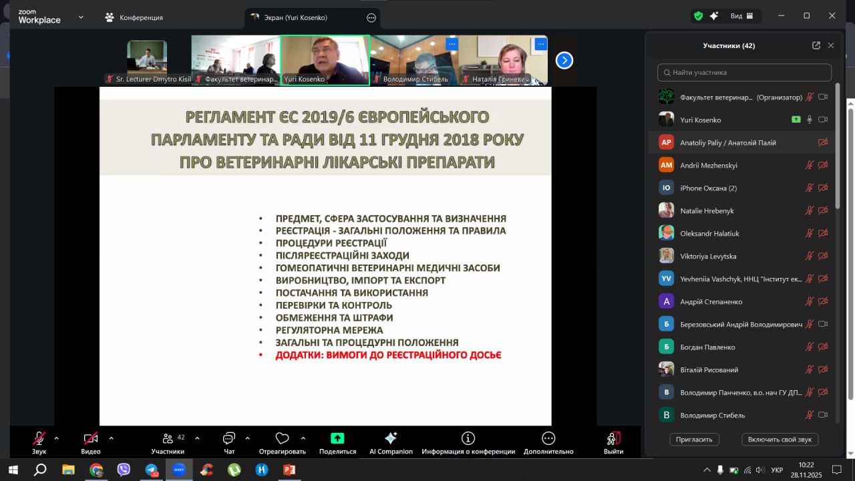The height and width of the screenshot is (481, 855).
Task: Open the Chat panel icon
Action: coord(229,439)
